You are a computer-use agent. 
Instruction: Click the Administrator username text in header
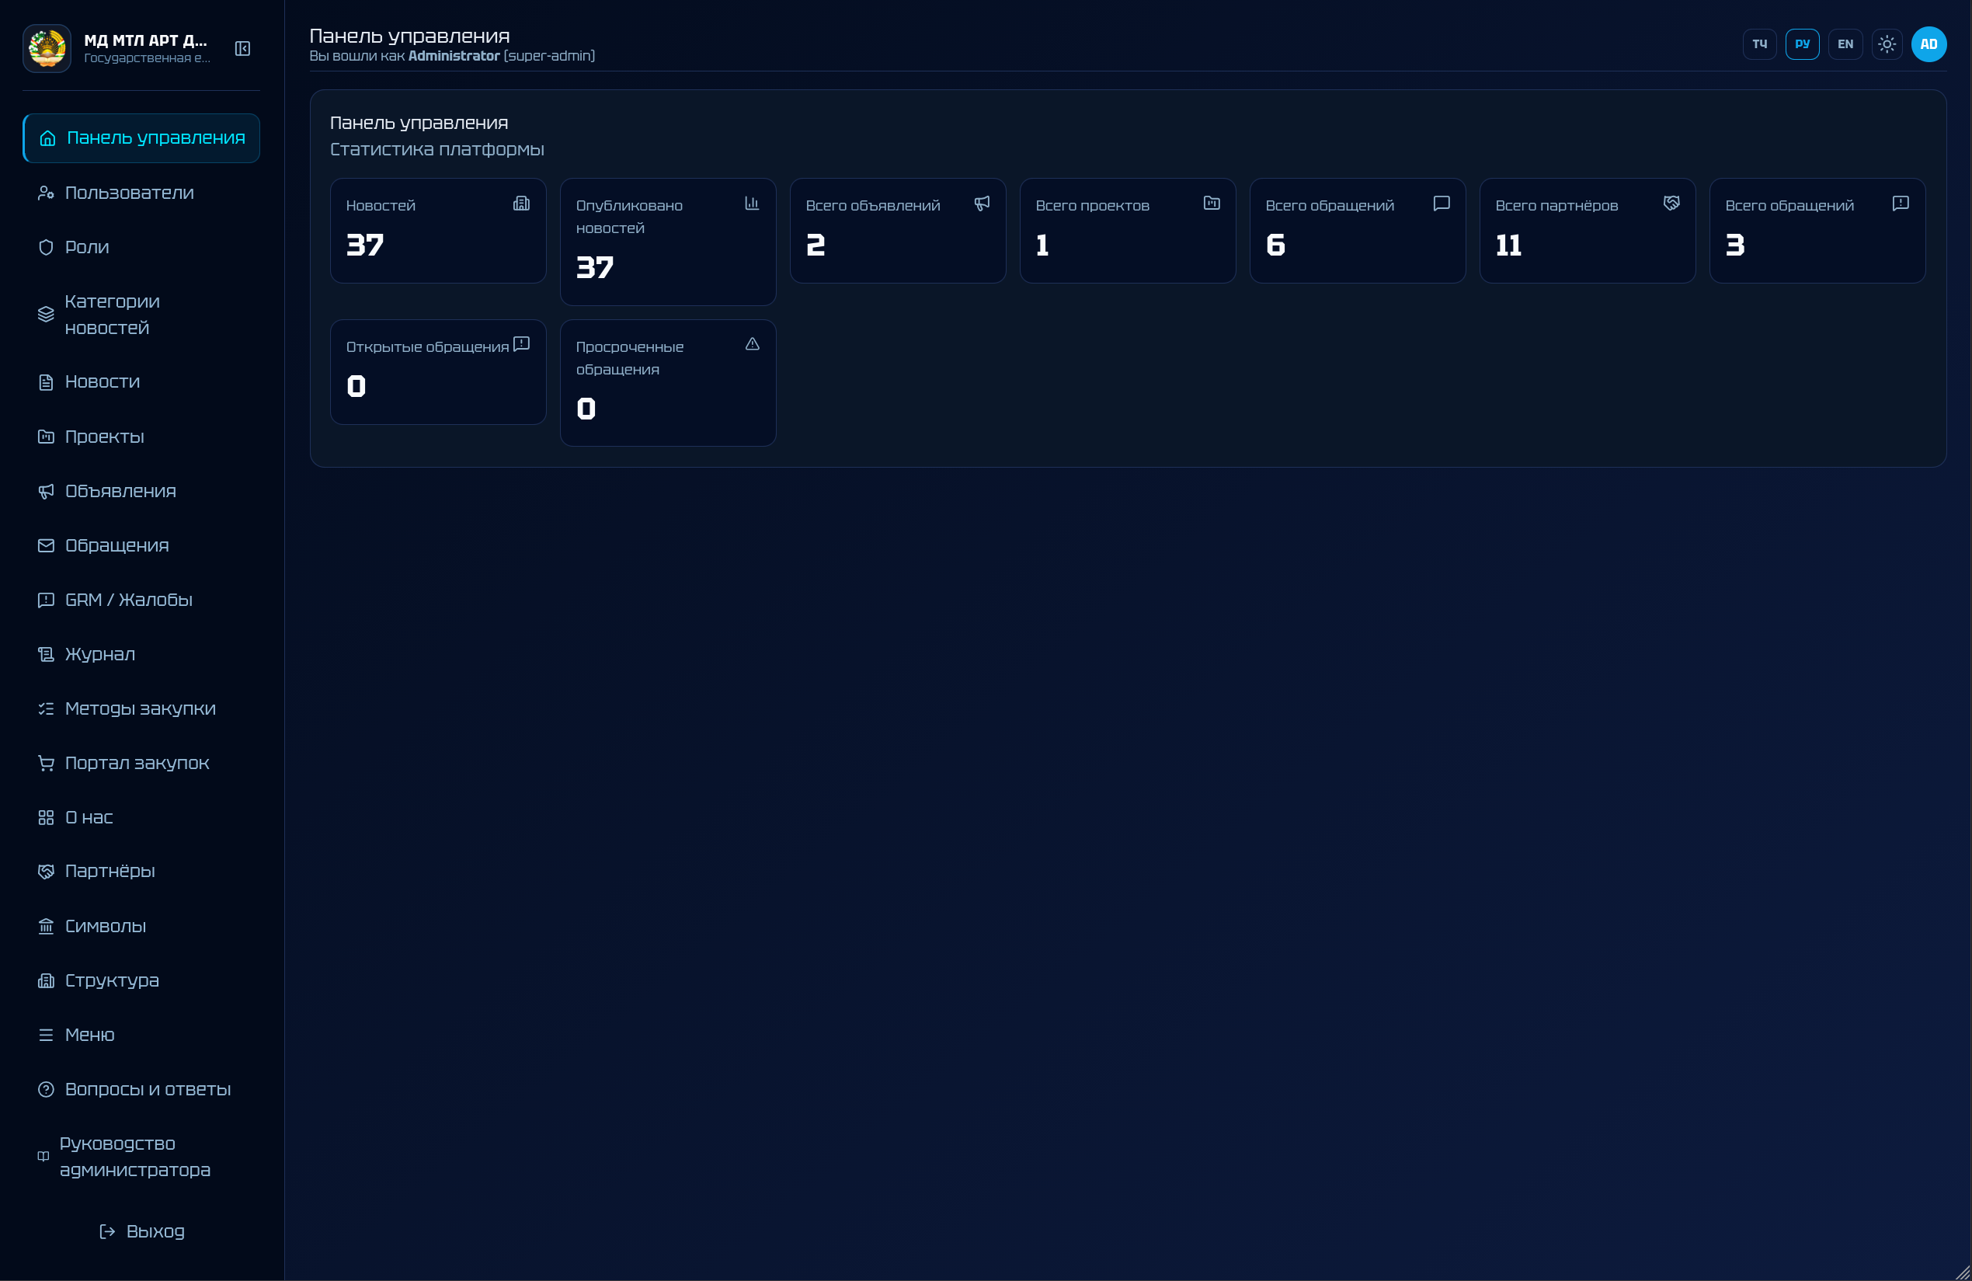[454, 55]
